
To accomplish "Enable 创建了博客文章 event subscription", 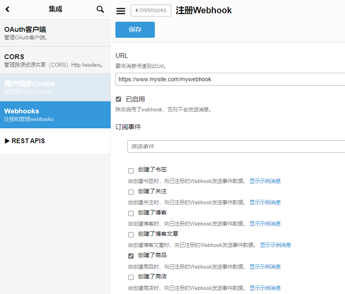I will click(x=131, y=234).
